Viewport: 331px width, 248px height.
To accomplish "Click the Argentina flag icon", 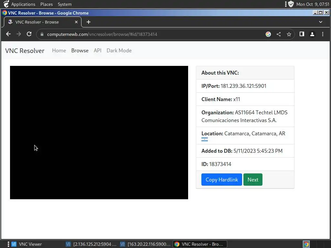I will click(205, 139).
